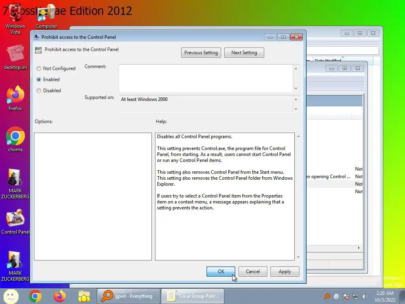Select the lower MARK ZUCKERBERG desktop icon
Viewport: 405px width, 304px height.
(15, 266)
